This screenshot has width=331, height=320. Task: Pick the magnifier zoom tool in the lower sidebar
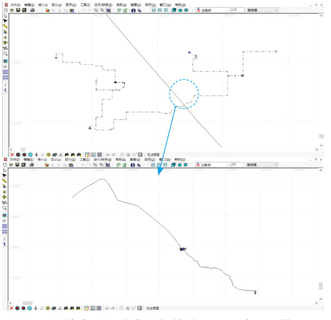click(x=4, y=208)
